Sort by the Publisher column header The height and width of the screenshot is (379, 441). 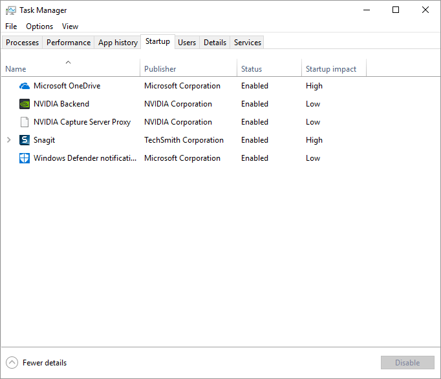(x=188, y=69)
